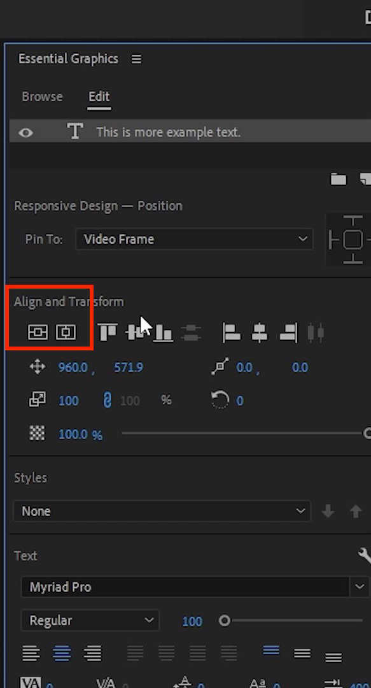Align right edges

288,332
